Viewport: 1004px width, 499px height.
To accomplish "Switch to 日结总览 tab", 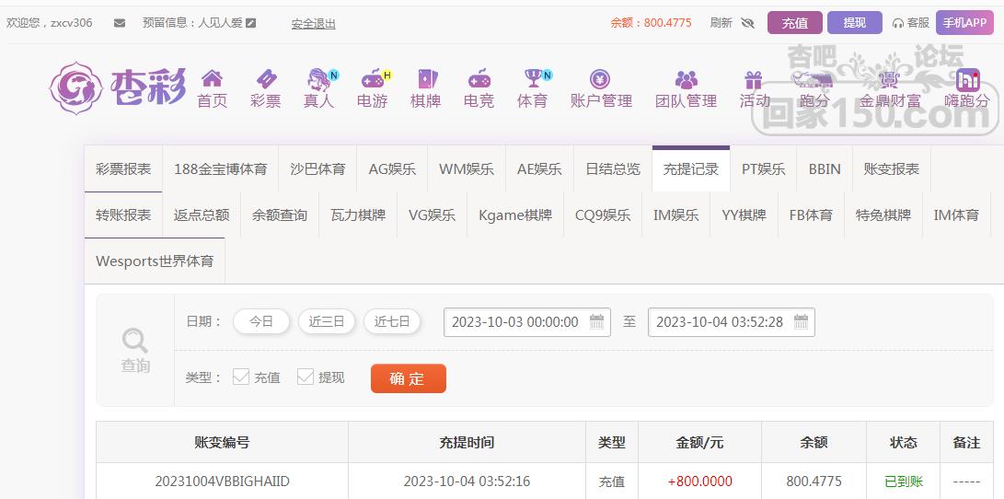I will (613, 169).
